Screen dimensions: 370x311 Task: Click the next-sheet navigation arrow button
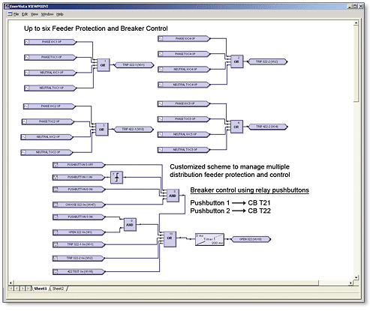tap(23, 289)
